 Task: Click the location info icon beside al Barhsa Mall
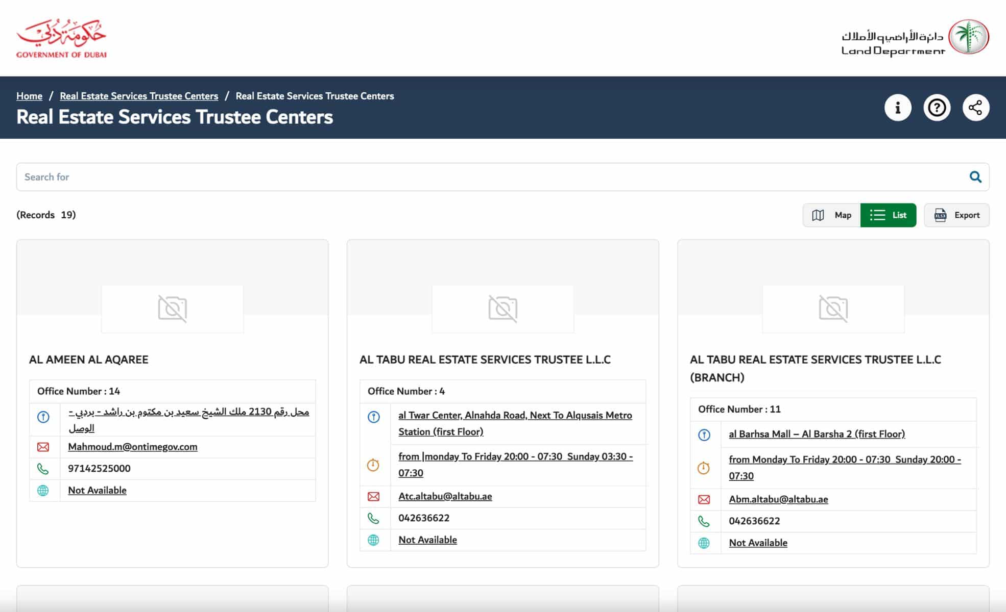tap(705, 435)
